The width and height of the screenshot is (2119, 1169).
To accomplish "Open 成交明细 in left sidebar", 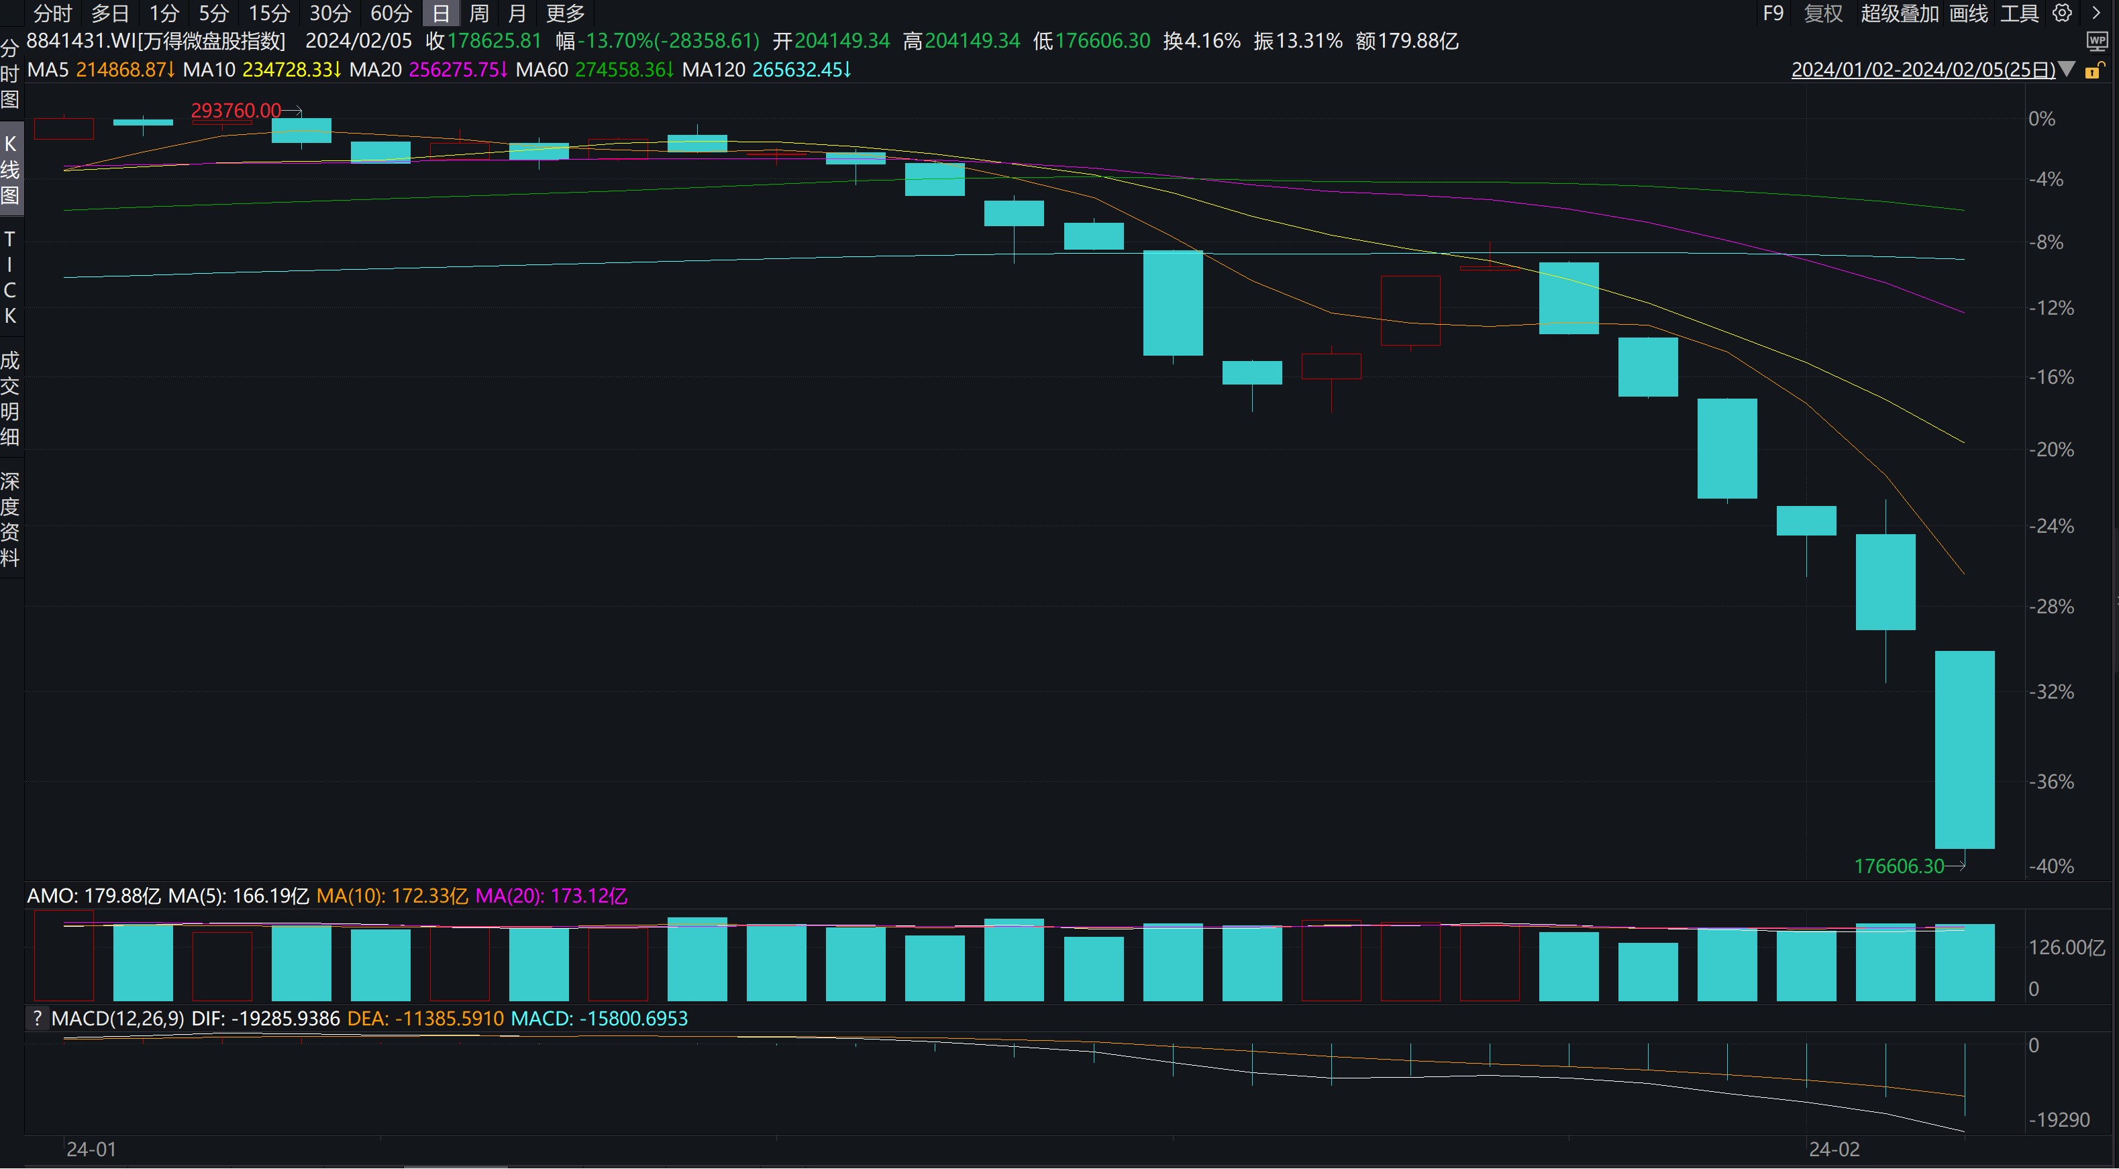I will (x=10, y=398).
